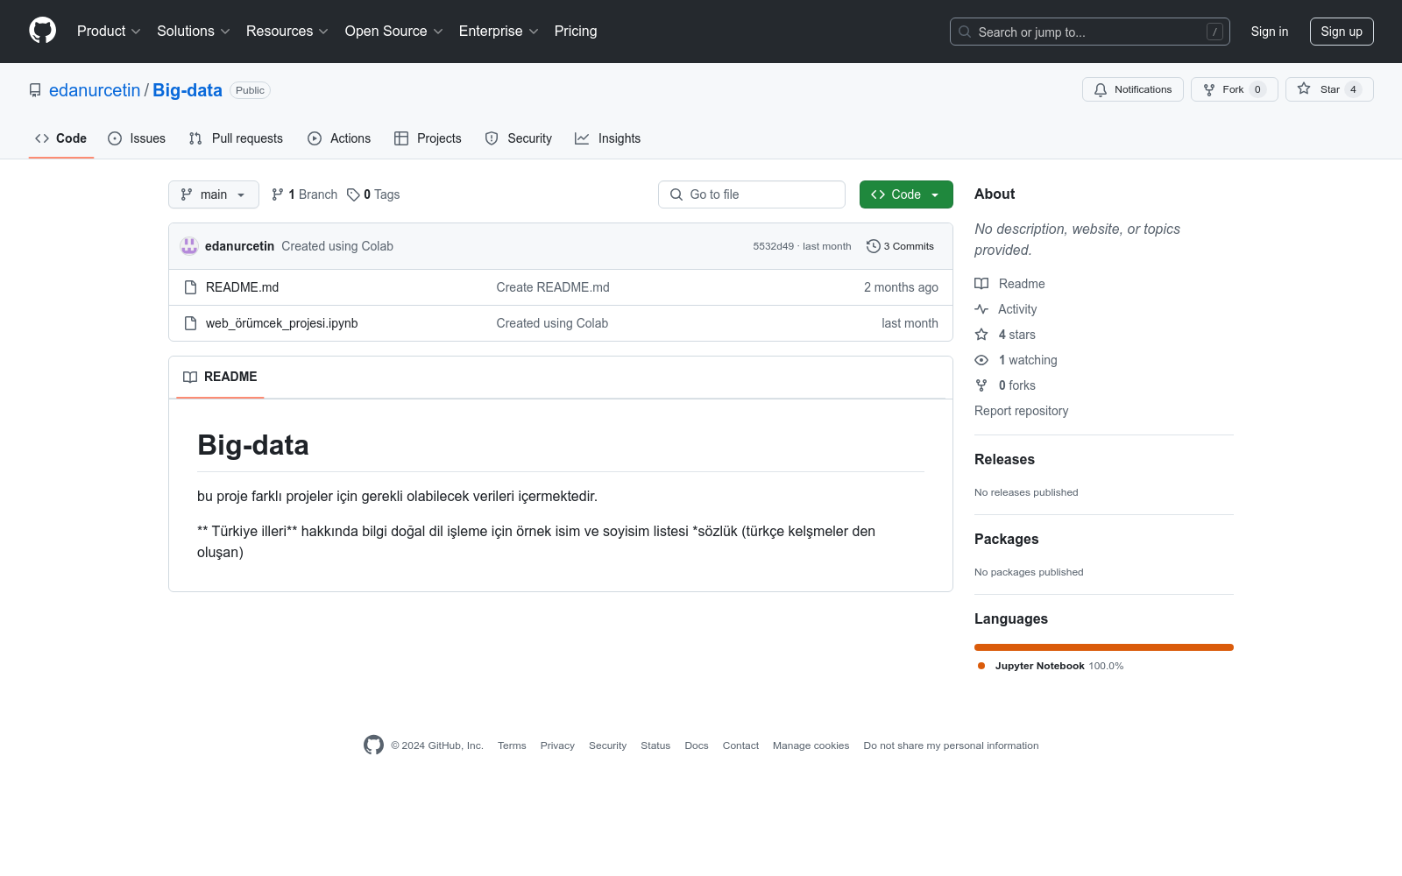Viewport: 1402px width, 876px height.
Task: Open the Pull requests tab
Action: (x=236, y=138)
